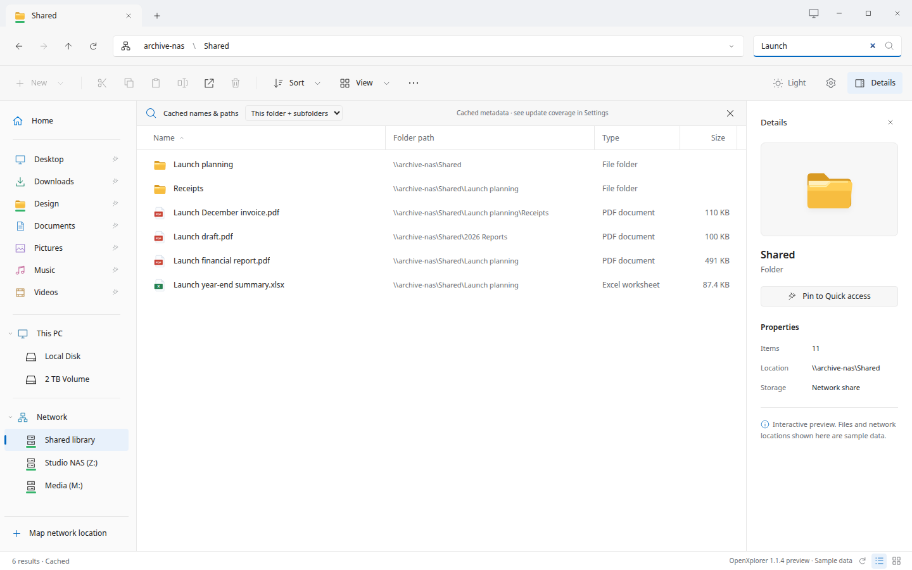912x570 pixels.
Task: Open the View dropdown
Action: pyautogui.click(x=364, y=83)
